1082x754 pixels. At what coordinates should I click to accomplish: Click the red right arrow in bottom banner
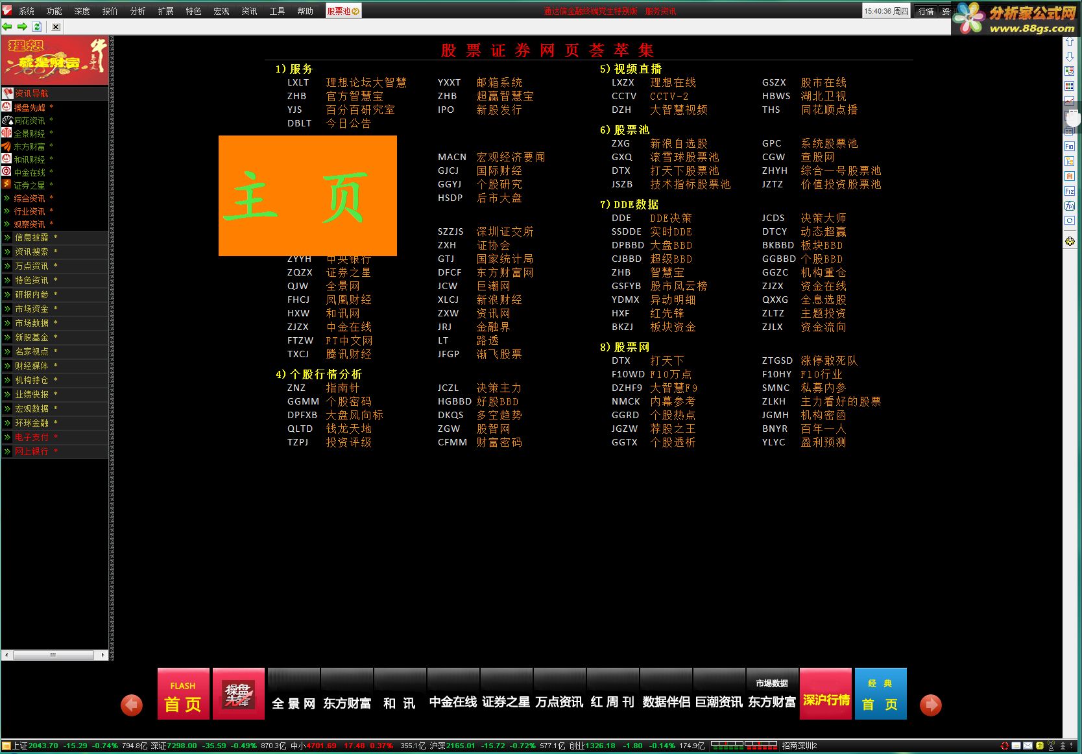pyautogui.click(x=931, y=705)
